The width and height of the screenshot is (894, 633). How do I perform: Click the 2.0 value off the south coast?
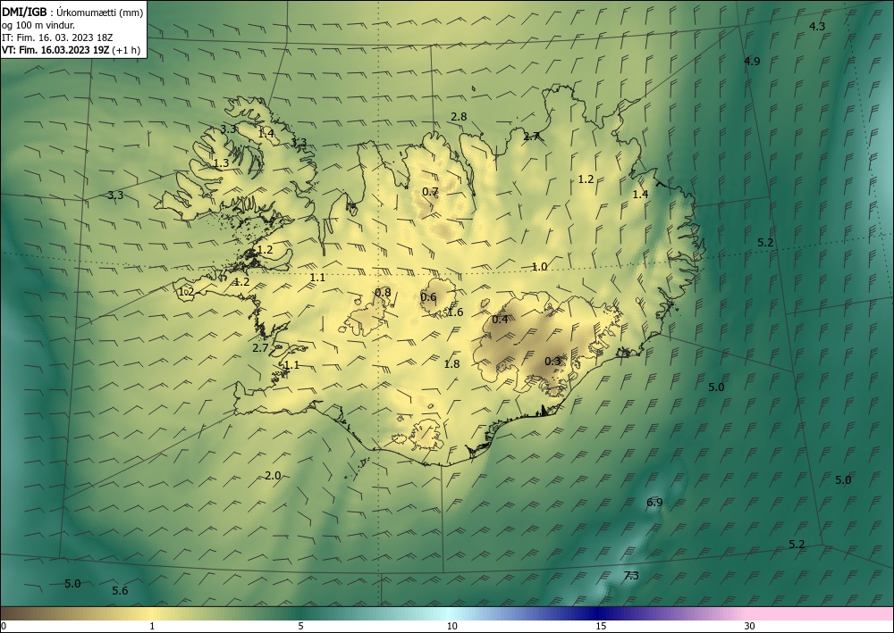[273, 475]
